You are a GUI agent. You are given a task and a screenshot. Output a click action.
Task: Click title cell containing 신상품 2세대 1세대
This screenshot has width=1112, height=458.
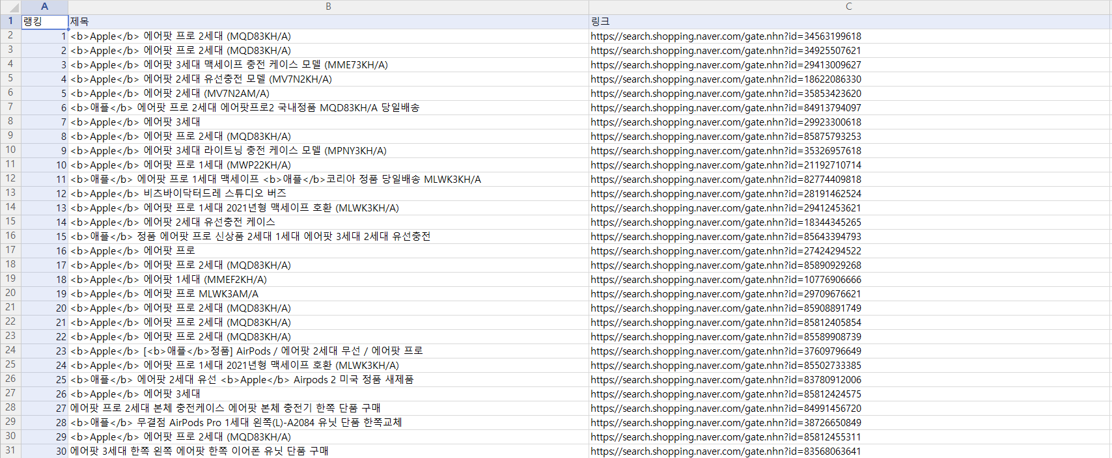pos(328,236)
